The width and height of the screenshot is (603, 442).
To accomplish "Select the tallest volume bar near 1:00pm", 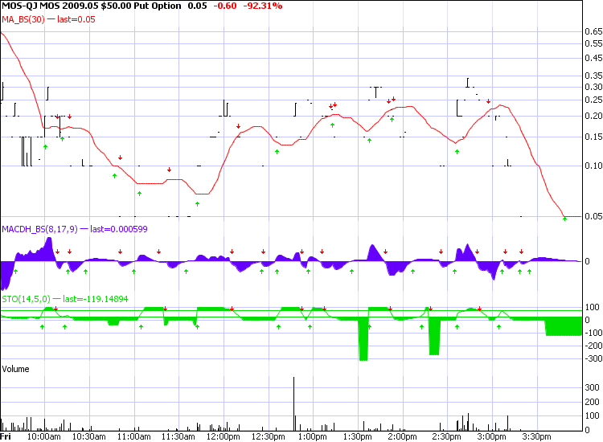I will click(293, 404).
